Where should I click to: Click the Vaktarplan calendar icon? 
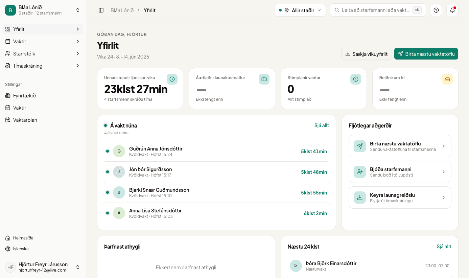click(8, 120)
